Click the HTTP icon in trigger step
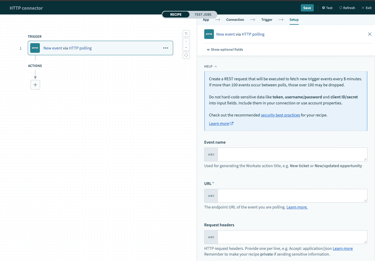Screen dimensions: 375x261 pos(35,48)
